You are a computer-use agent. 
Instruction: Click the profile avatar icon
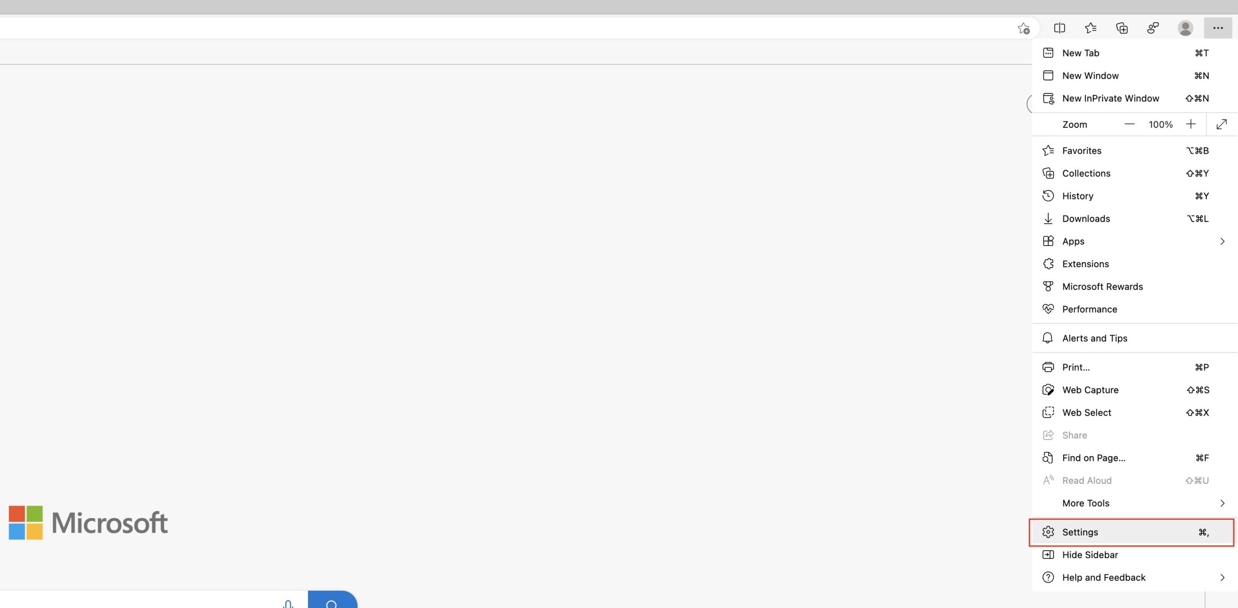(1185, 28)
